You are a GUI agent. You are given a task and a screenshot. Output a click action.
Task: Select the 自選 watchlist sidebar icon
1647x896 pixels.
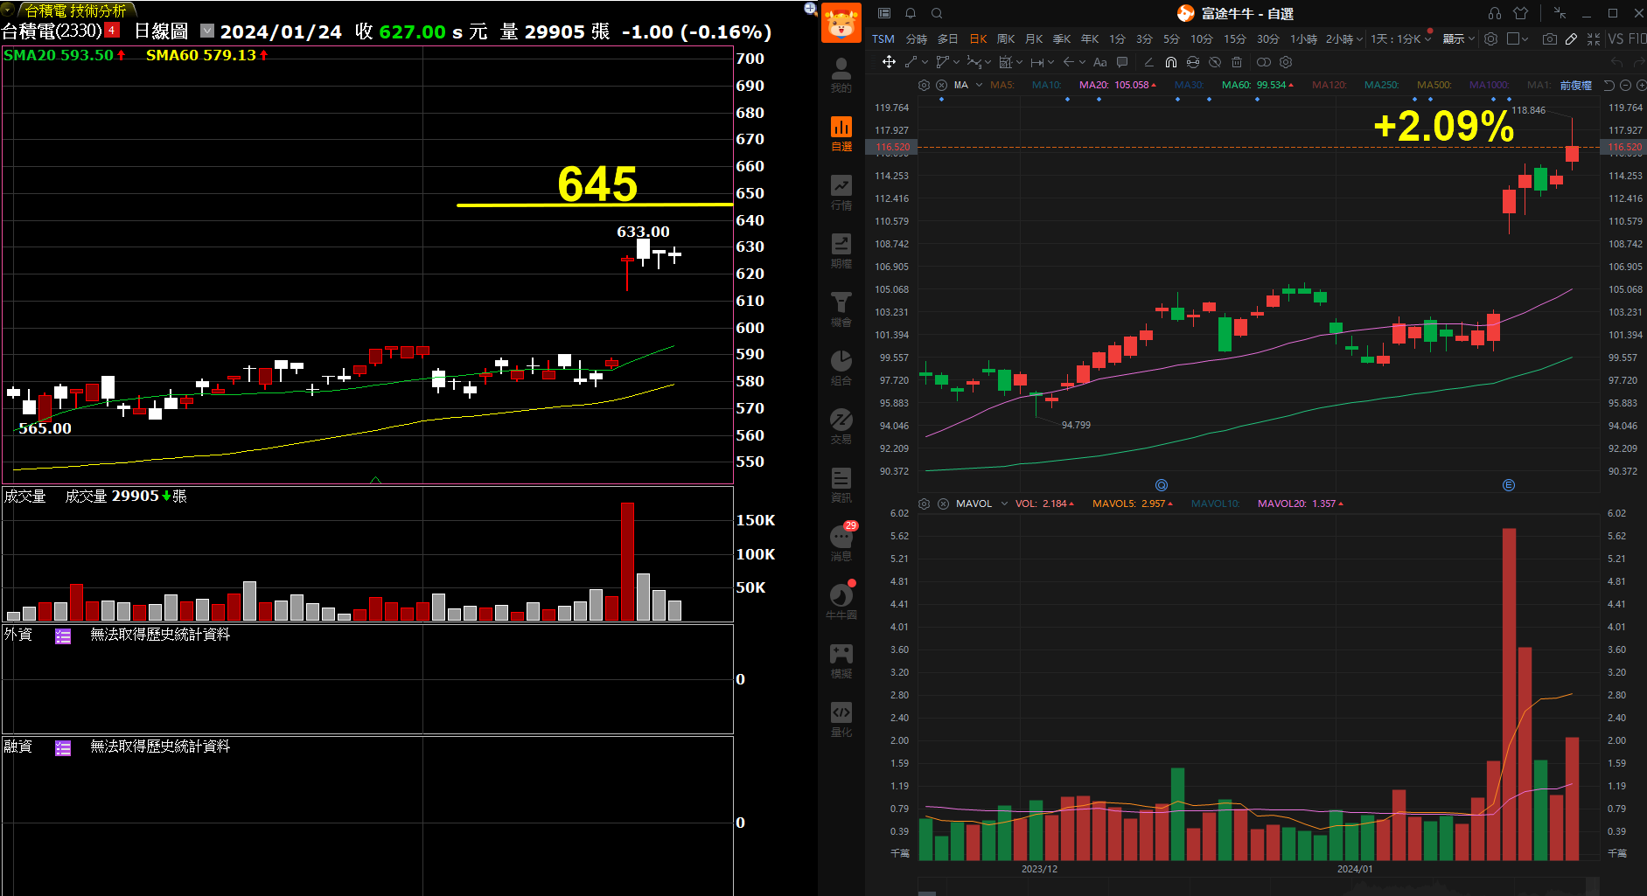point(841,134)
